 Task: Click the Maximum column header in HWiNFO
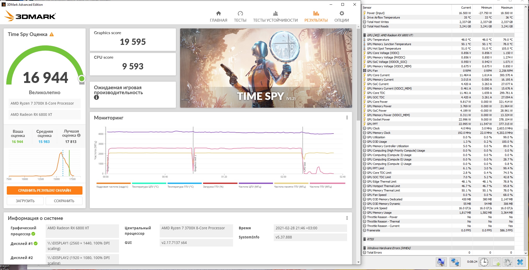[507, 8]
